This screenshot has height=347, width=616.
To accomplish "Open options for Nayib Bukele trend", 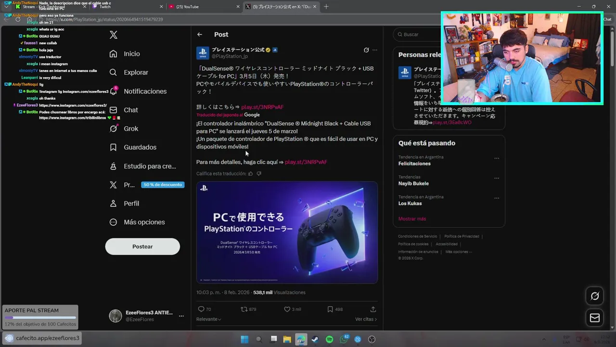I will tap(497, 178).
